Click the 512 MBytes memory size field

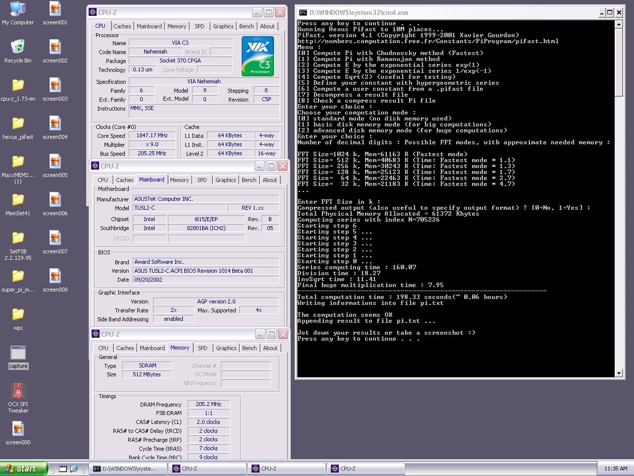coord(147,374)
